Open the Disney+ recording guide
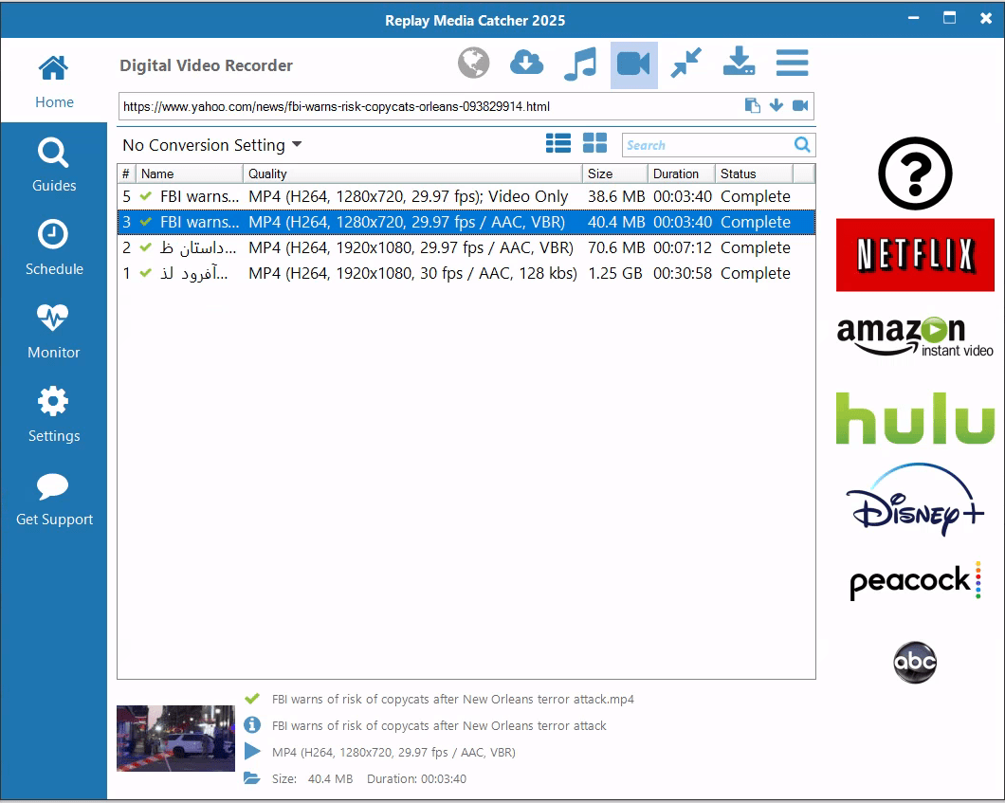 (x=915, y=500)
